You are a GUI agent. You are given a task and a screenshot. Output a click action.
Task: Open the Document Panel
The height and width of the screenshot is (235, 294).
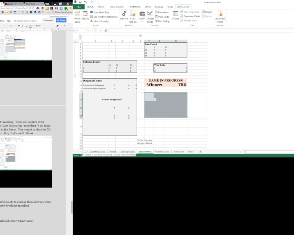pyautogui.click(x=220, y=16)
